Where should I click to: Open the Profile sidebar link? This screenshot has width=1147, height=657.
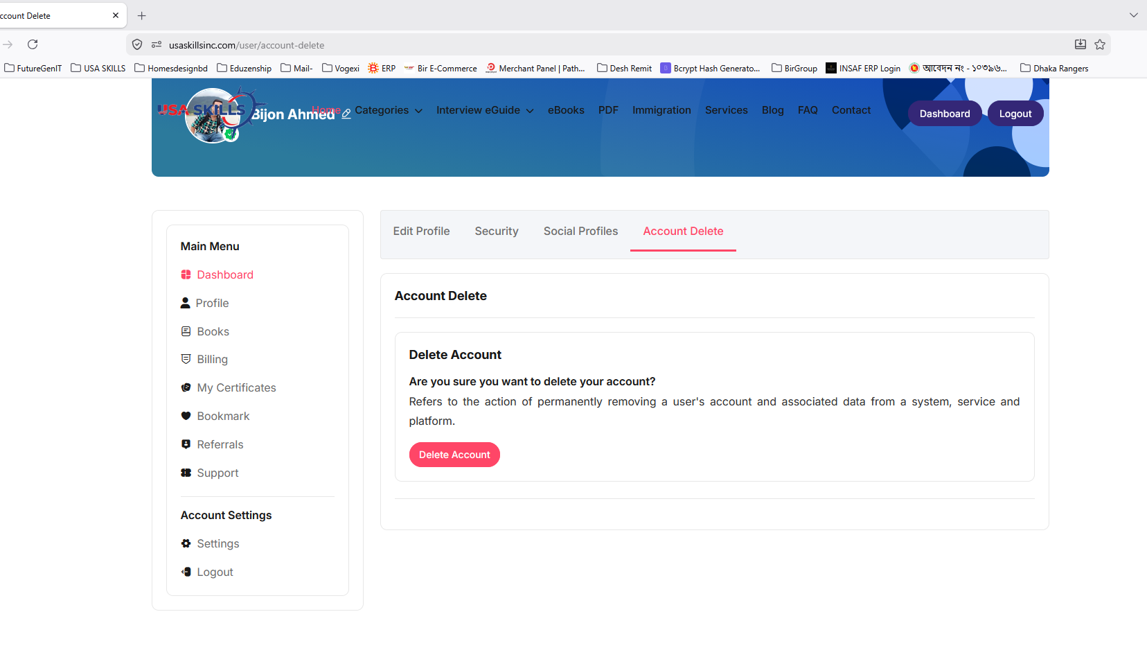point(212,303)
